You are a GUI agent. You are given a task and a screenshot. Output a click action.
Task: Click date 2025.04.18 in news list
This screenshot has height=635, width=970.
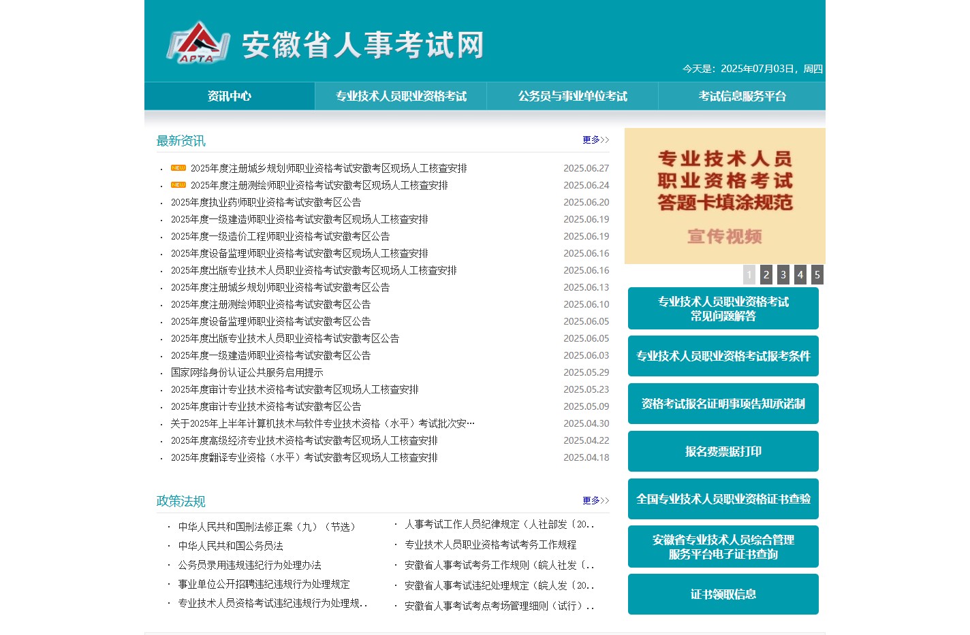586,457
